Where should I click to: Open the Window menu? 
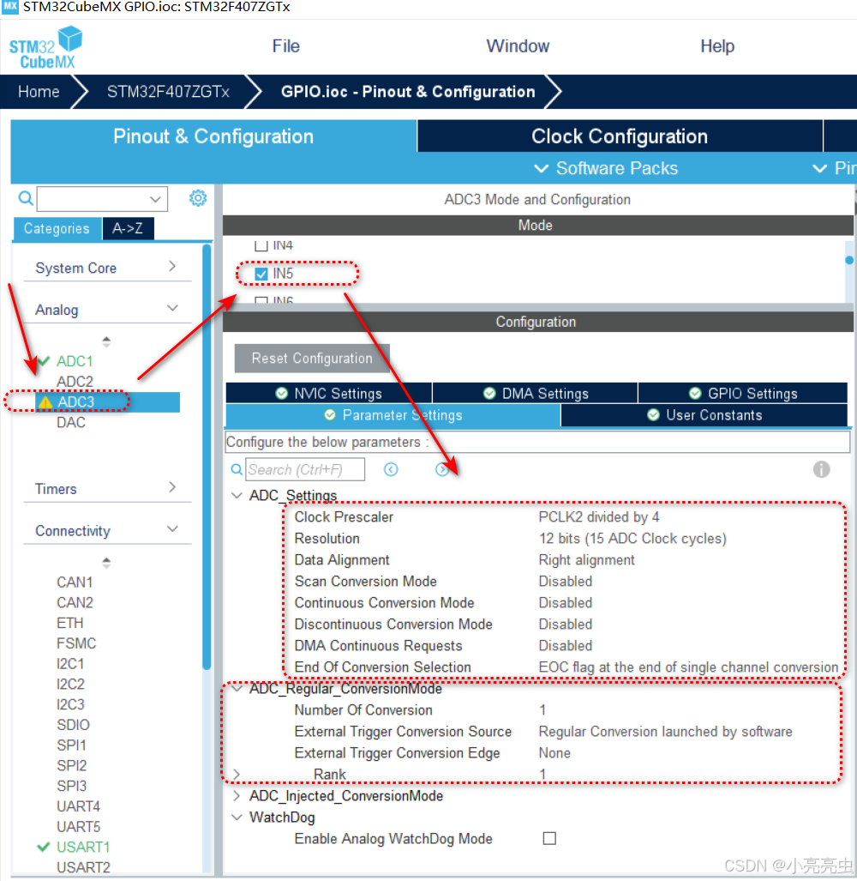tap(518, 46)
